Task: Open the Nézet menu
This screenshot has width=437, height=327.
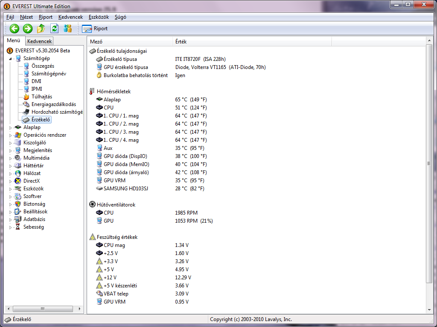Action: (x=26, y=17)
